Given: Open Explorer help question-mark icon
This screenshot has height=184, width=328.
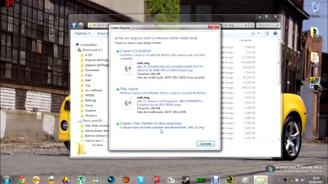Looking at the screenshot, I should point(275,33).
